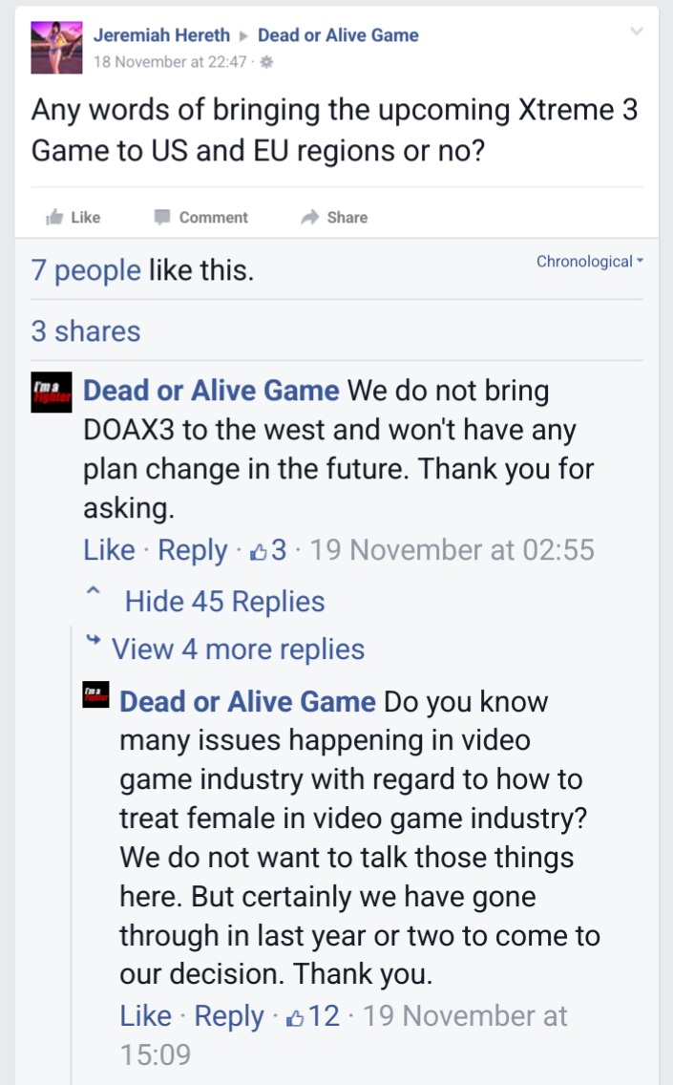Screen dimensions: 673x1085
Task: Reply to the DOAX3 west comment
Action: (x=192, y=550)
